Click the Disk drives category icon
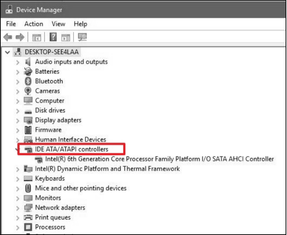The width and height of the screenshot is (287, 235). 28,110
